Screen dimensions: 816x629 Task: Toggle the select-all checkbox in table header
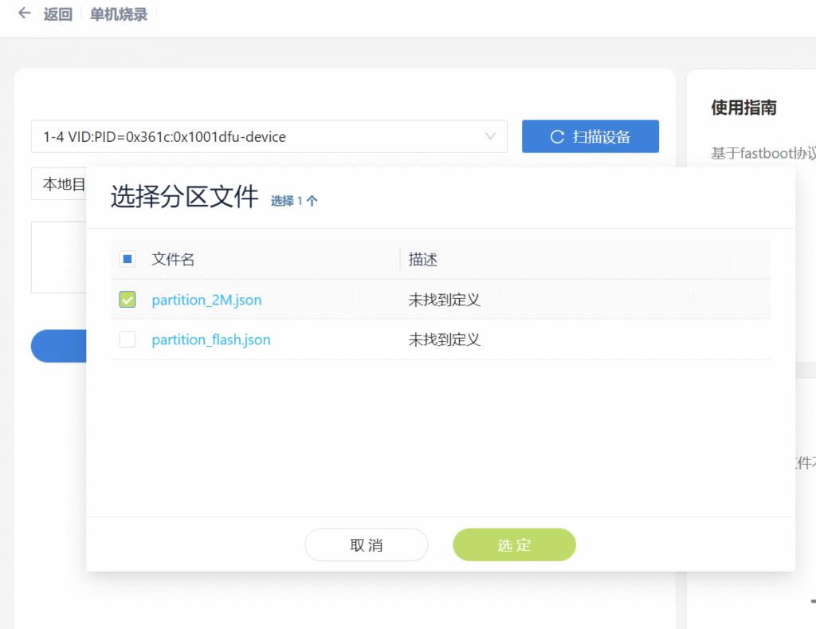pos(127,259)
